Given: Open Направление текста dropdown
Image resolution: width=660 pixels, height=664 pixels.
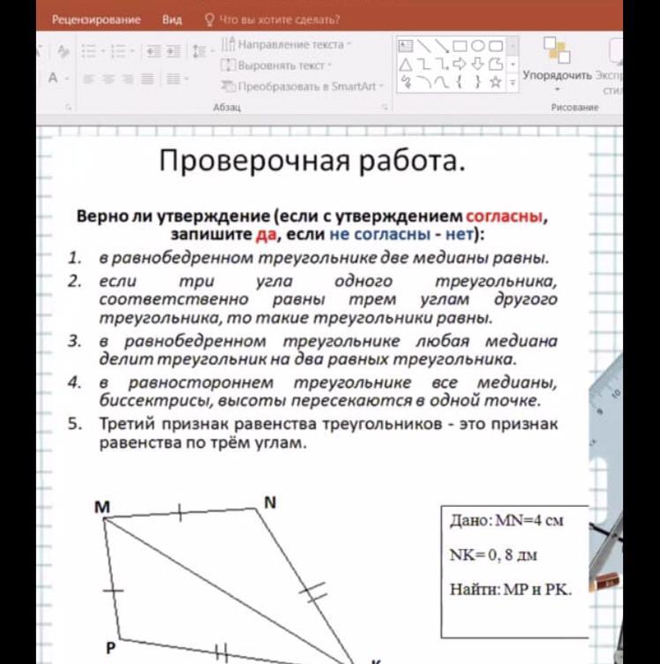Looking at the screenshot, I should 286,44.
